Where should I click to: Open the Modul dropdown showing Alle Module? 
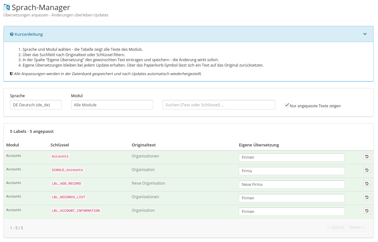112,105
